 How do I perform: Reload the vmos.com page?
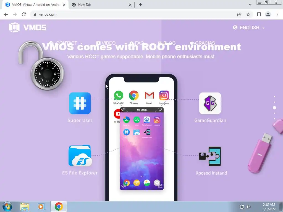[x=24, y=14]
